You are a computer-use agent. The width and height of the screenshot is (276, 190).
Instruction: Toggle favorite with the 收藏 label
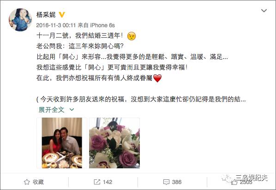click(38, 182)
